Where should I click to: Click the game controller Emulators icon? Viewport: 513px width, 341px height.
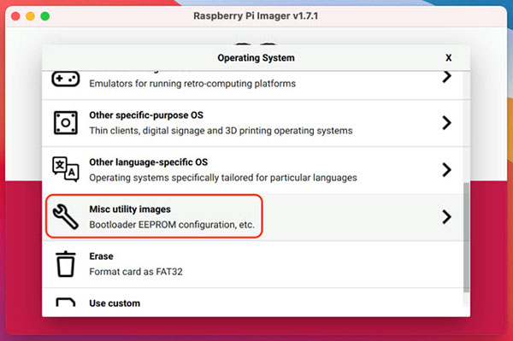[66, 79]
